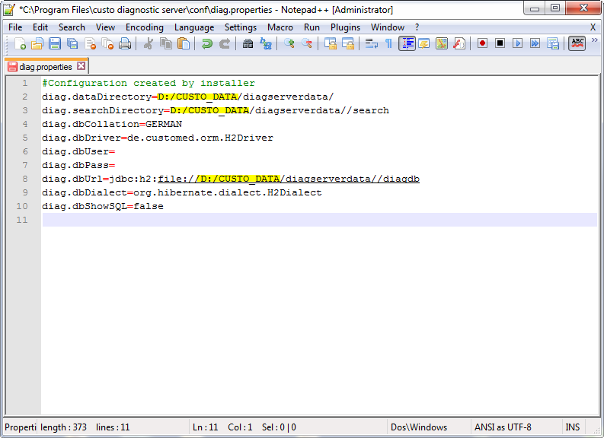Expand the toolbar overflow chevron
Image resolution: width=604 pixels, height=438 pixels.
[x=594, y=40]
